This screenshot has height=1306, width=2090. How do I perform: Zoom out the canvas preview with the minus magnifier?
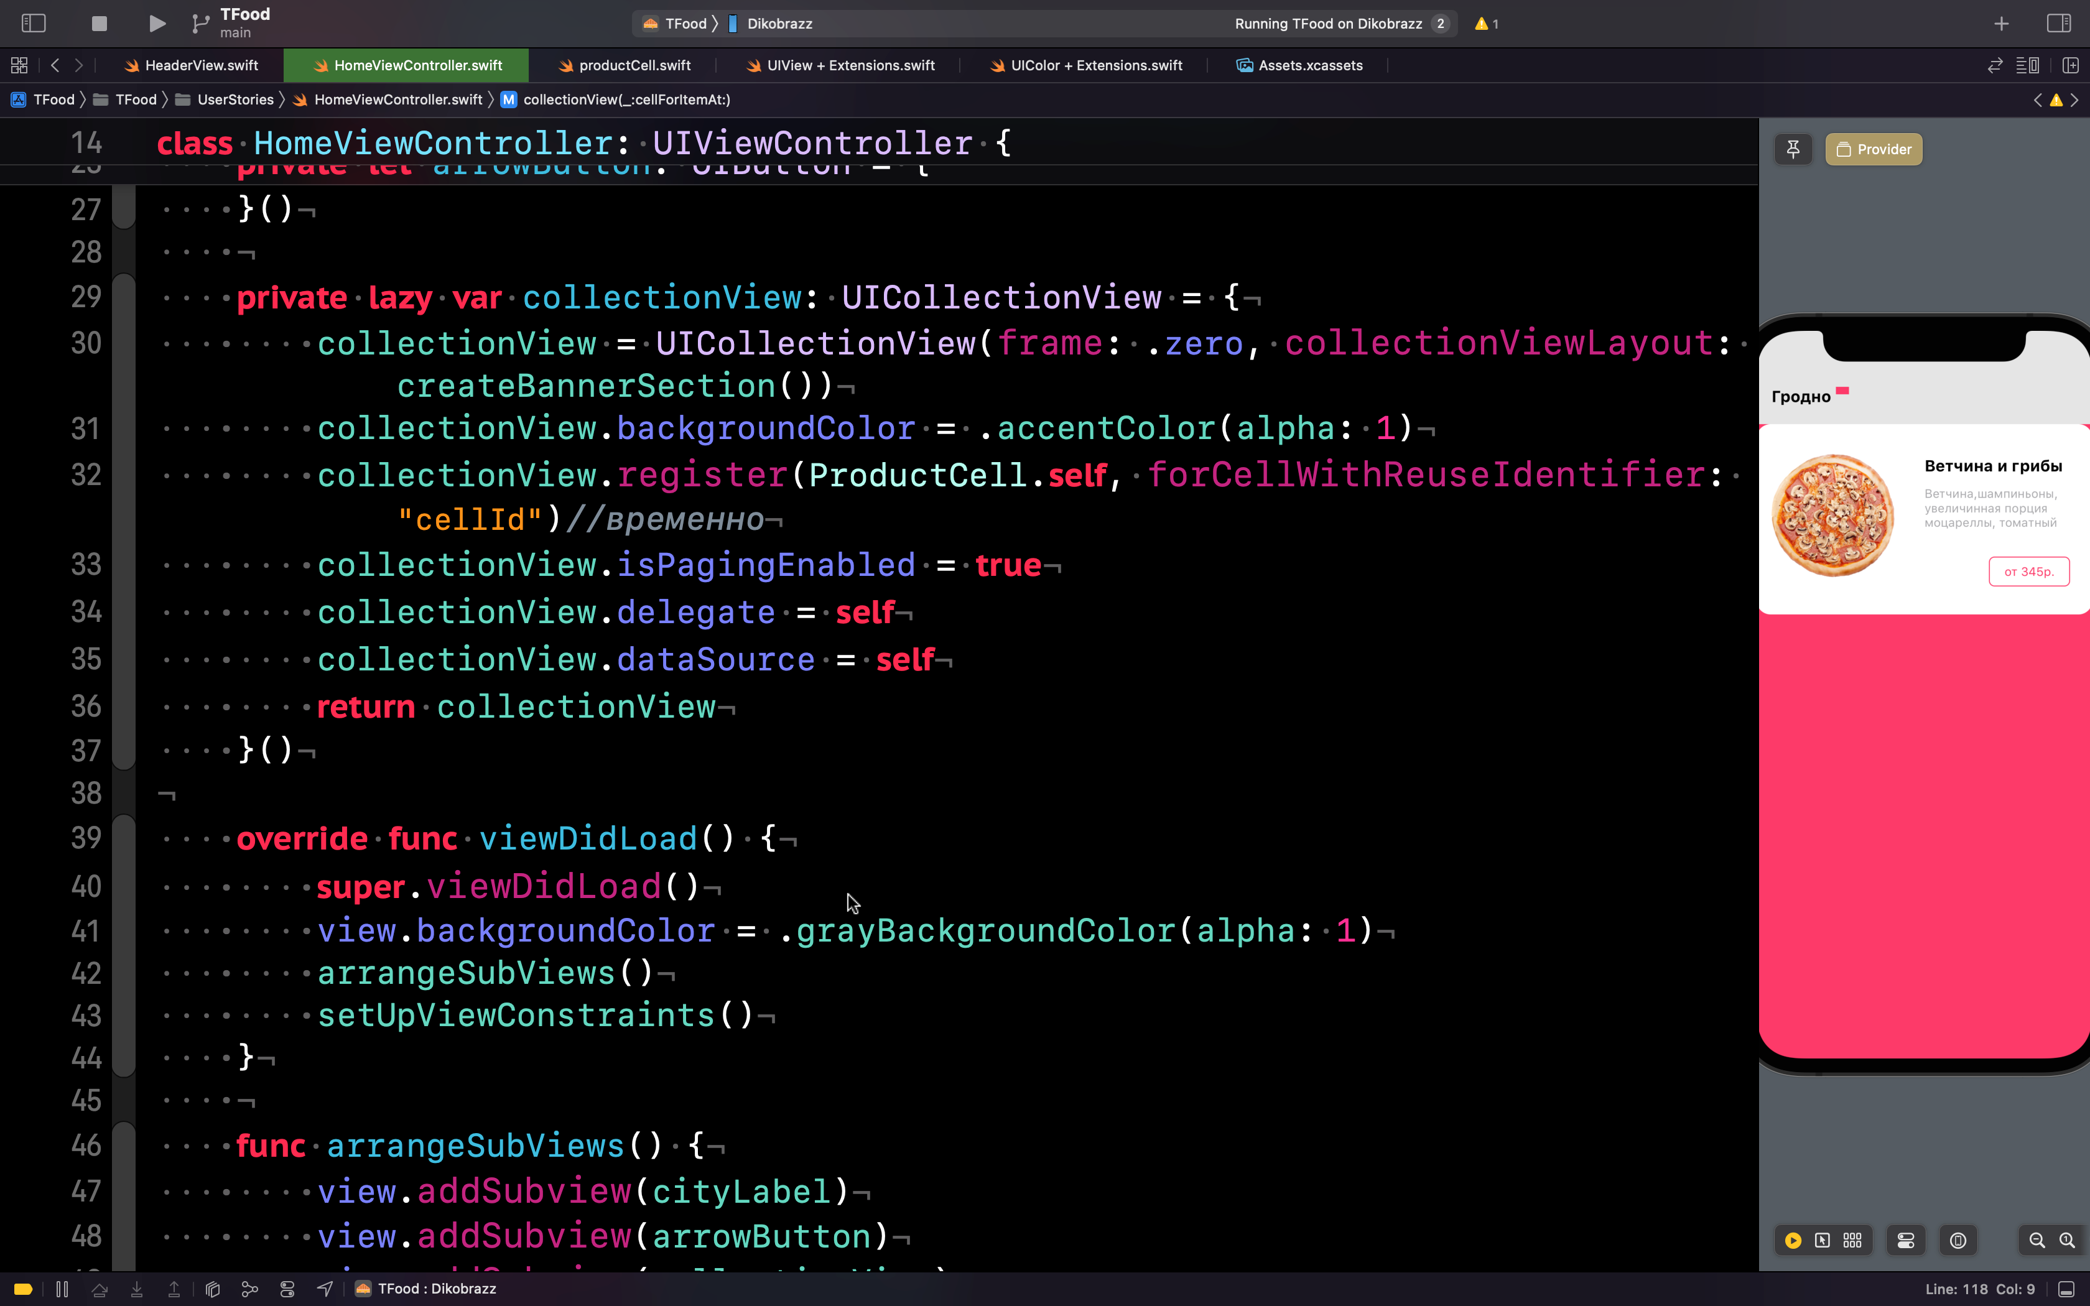tap(2037, 1240)
